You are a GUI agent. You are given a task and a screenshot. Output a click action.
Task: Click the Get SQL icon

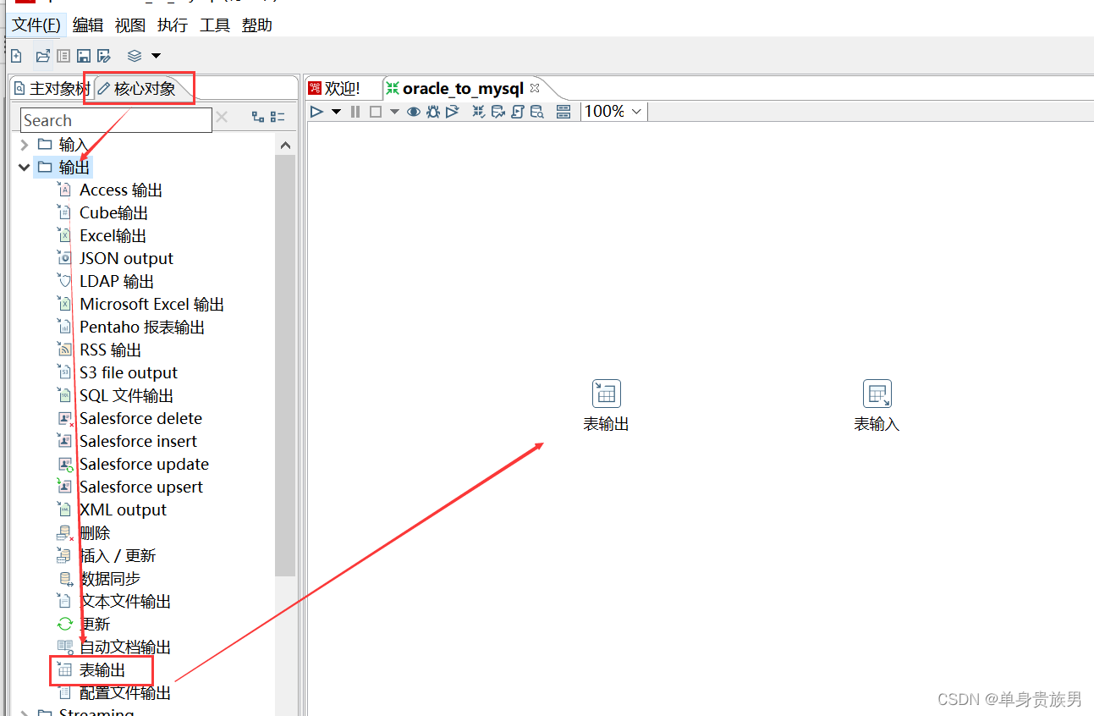[518, 111]
